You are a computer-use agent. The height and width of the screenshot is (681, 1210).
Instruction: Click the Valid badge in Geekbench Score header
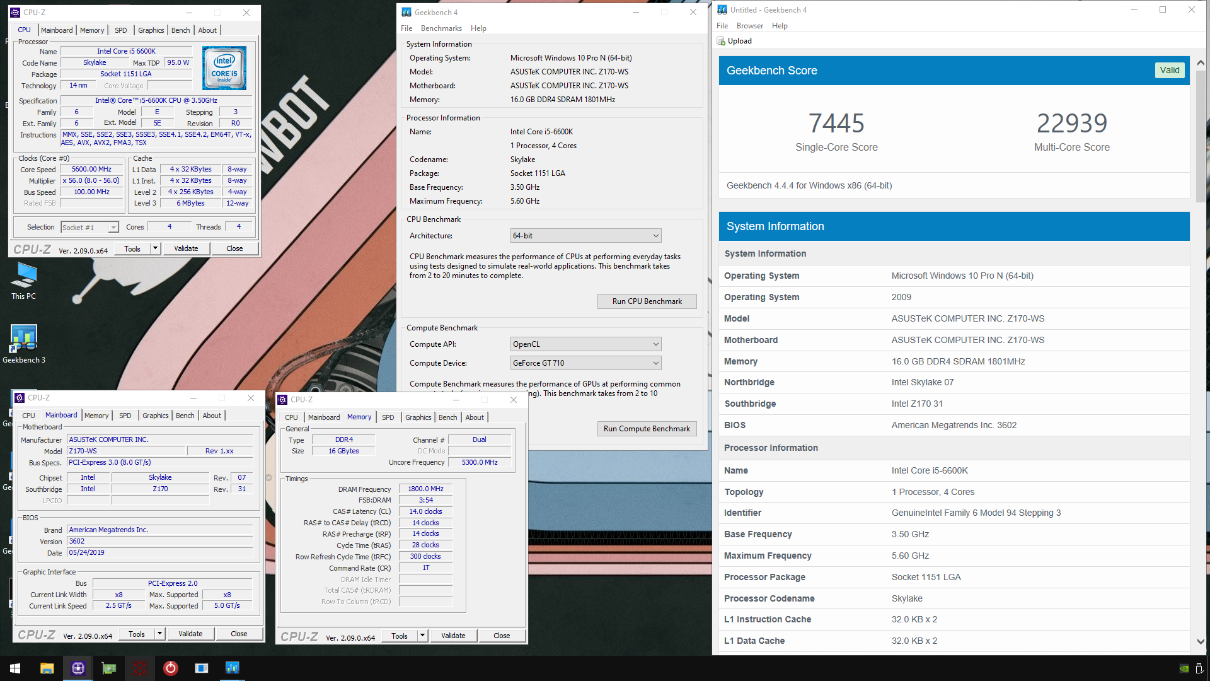pyautogui.click(x=1170, y=70)
